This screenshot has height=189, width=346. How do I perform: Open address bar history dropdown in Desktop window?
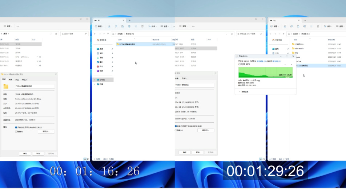(x=51, y=34)
